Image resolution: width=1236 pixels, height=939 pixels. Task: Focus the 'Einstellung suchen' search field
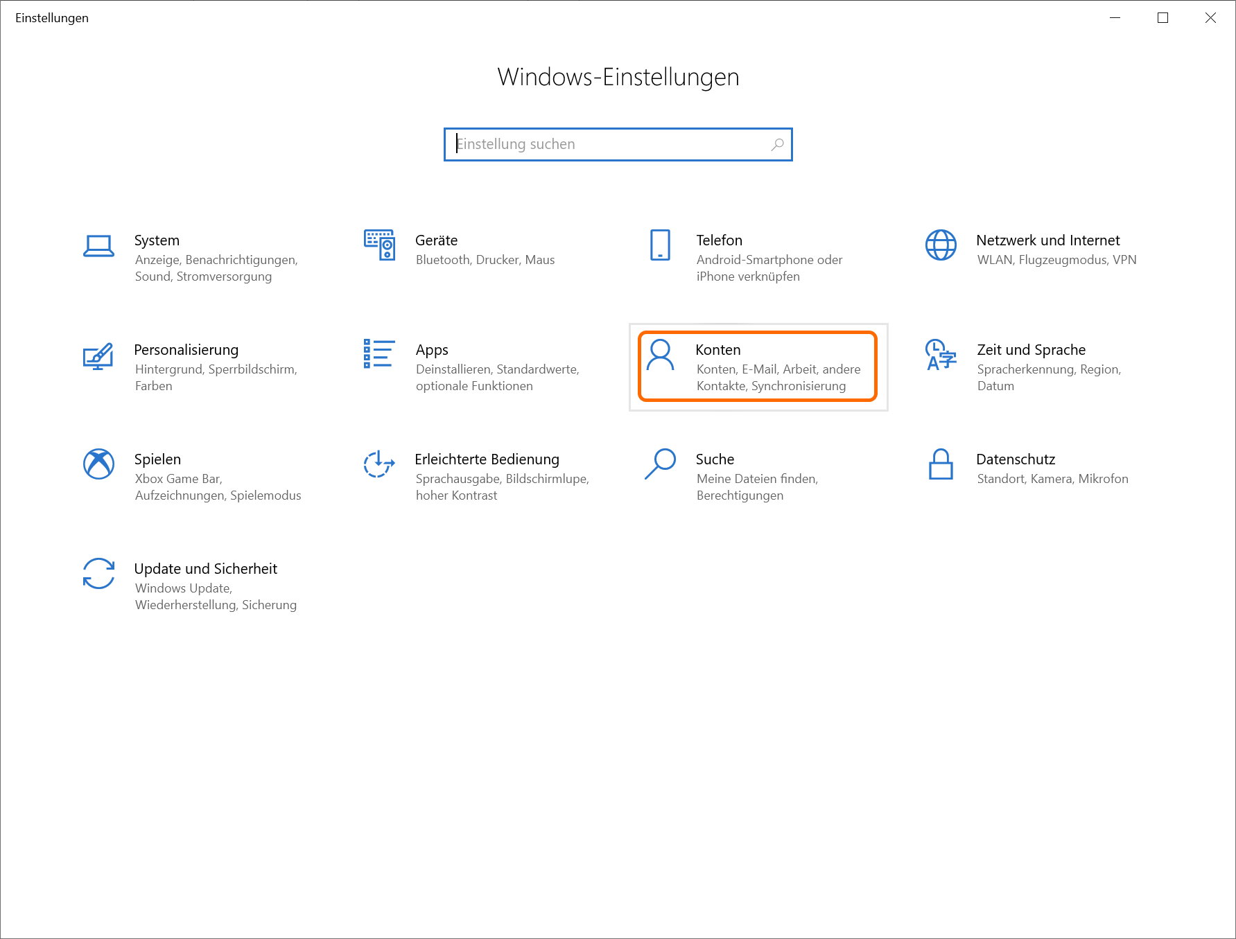point(610,144)
